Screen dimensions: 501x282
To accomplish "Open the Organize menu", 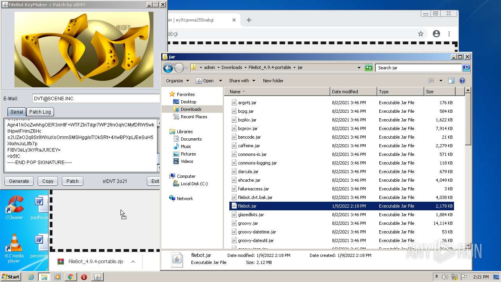I will tap(177, 81).
